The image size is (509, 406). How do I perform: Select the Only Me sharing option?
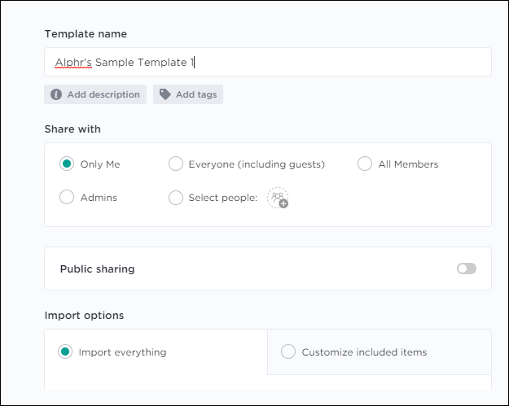click(x=67, y=164)
